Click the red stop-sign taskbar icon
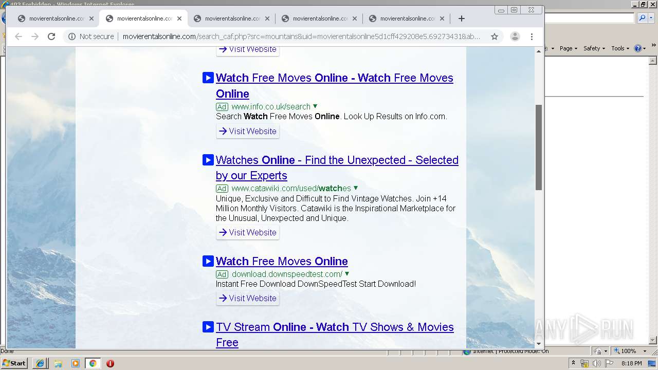 point(110,363)
